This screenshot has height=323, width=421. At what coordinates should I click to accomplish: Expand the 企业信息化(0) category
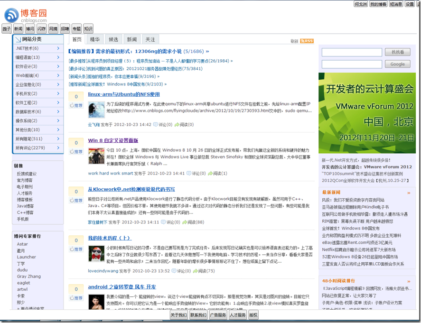[38, 84]
